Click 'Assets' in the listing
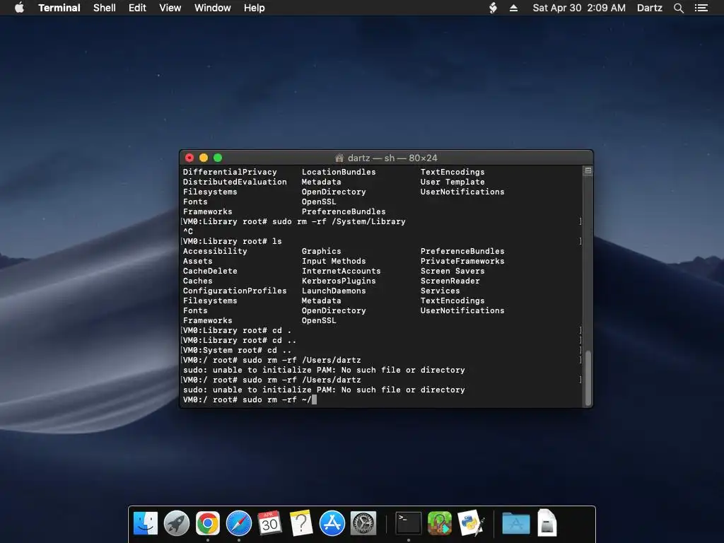Image resolution: width=724 pixels, height=543 pixels. (198, 262)
